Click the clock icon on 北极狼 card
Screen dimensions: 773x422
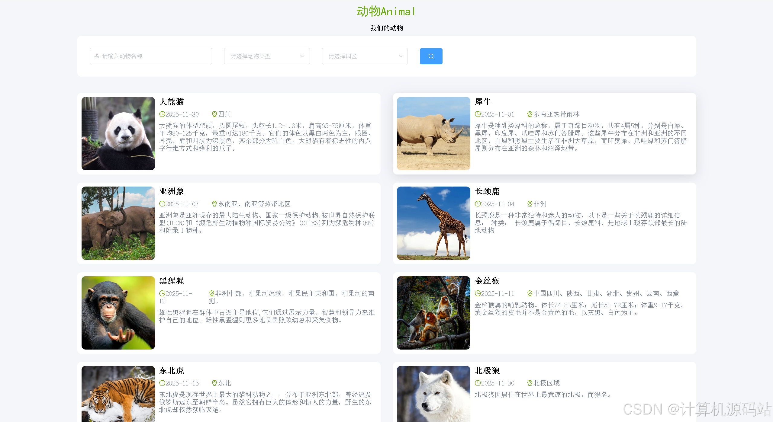478,383
